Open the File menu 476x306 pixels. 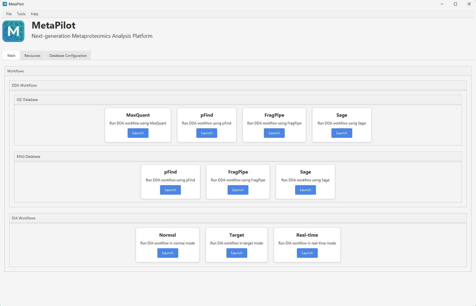tap(9, 14)
